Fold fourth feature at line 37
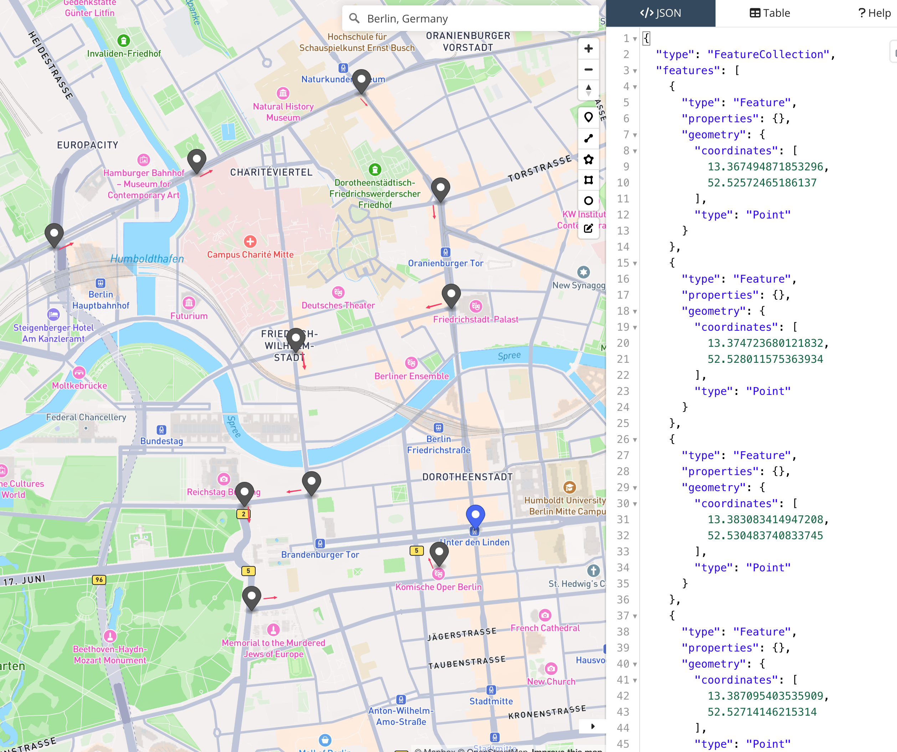The width and height of the screenshot is (897, 752). (x=635, y=616)
